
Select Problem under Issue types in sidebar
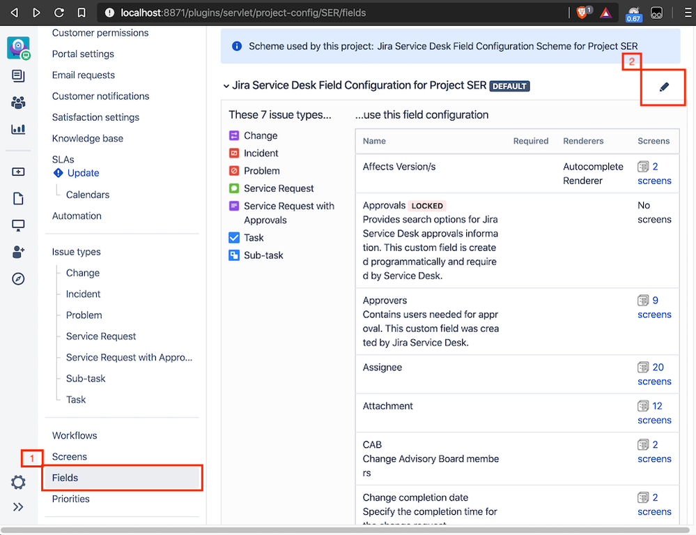pos(84,315)
